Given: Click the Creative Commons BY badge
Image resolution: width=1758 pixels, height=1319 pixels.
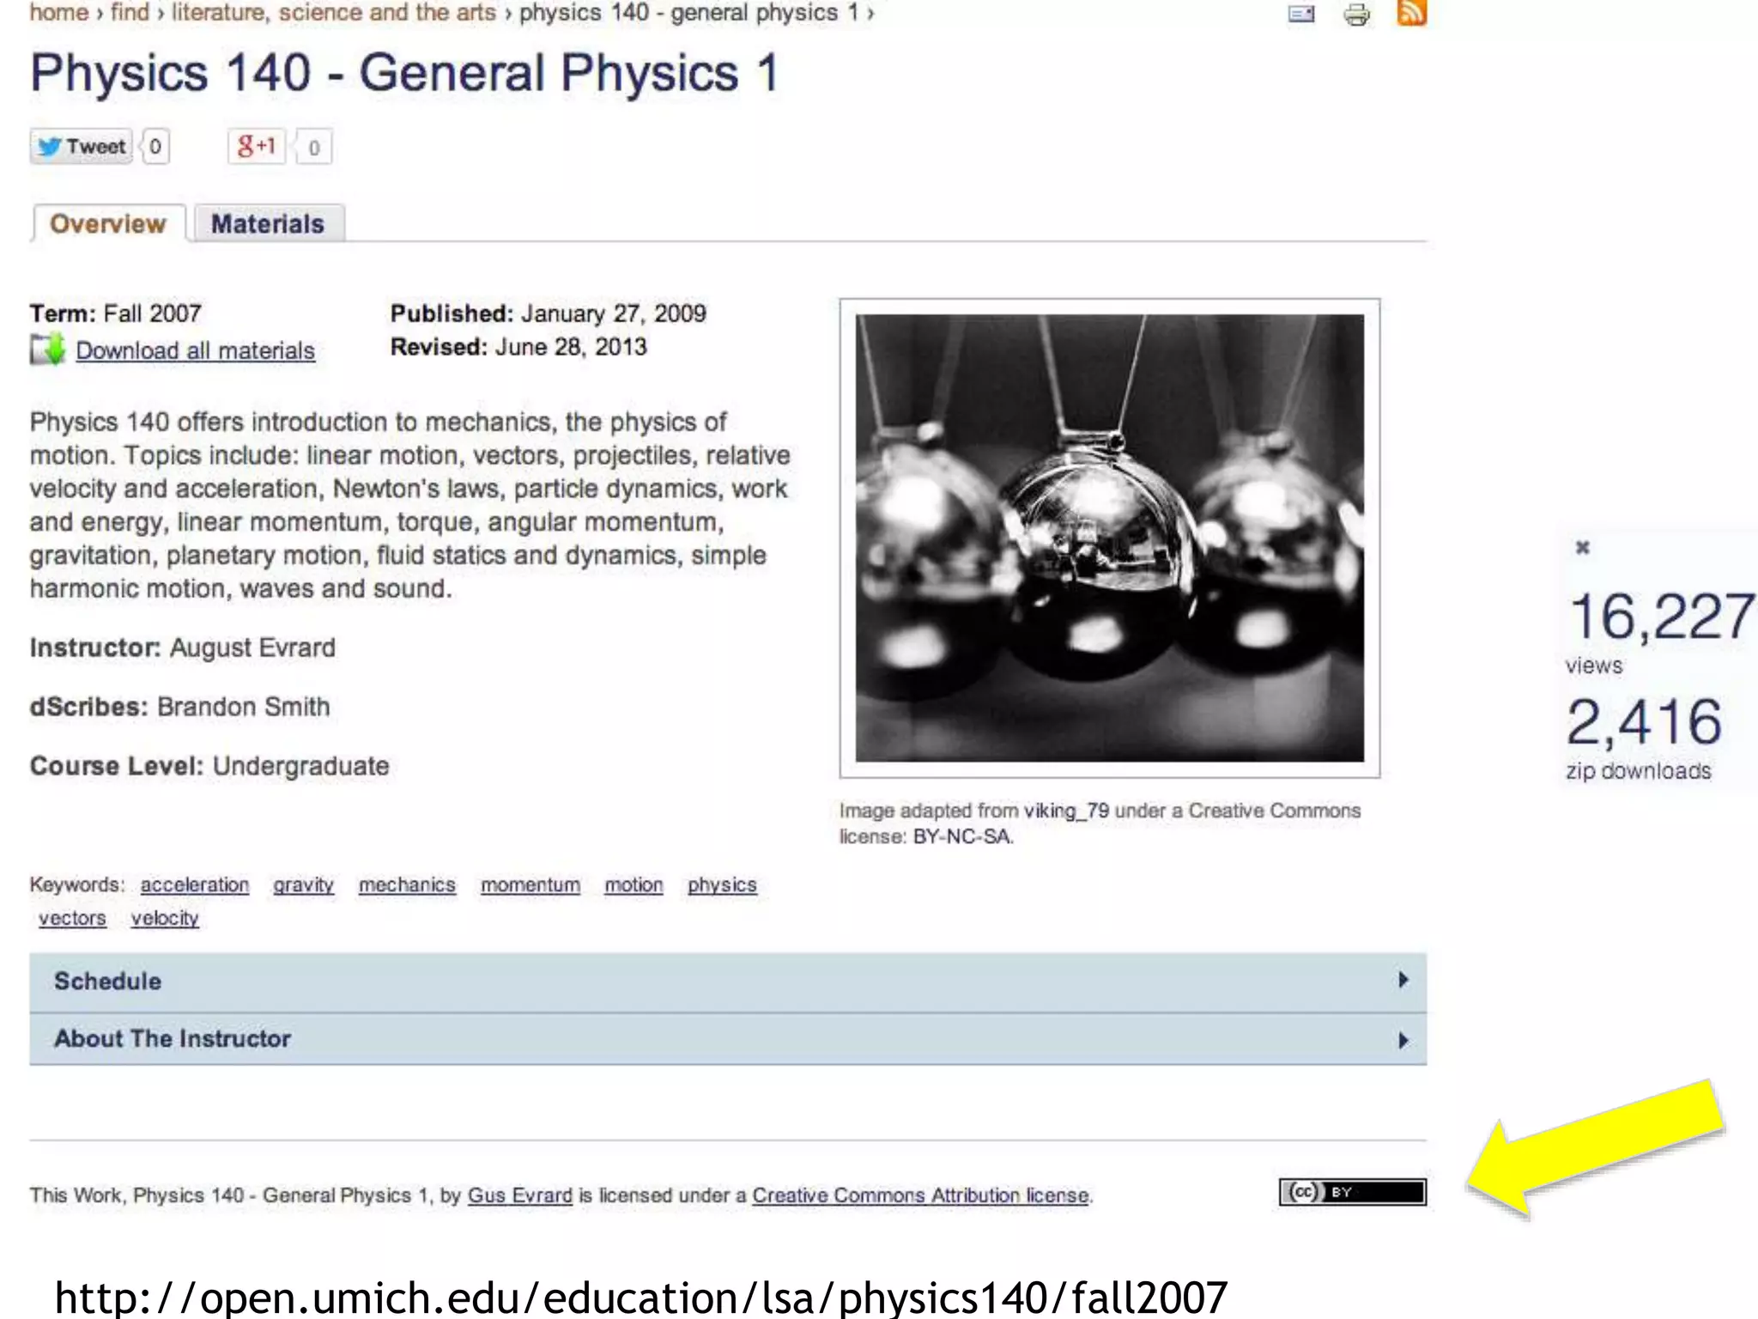Looking at the screenshot, I should [x=1352, y=1192].
